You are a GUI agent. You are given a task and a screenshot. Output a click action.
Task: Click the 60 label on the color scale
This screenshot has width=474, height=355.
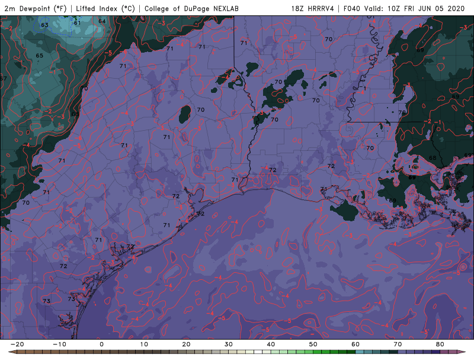(355, 344)
